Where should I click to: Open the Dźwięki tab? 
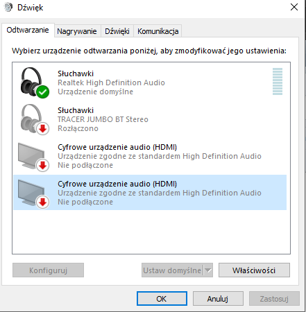click(117, 31)
